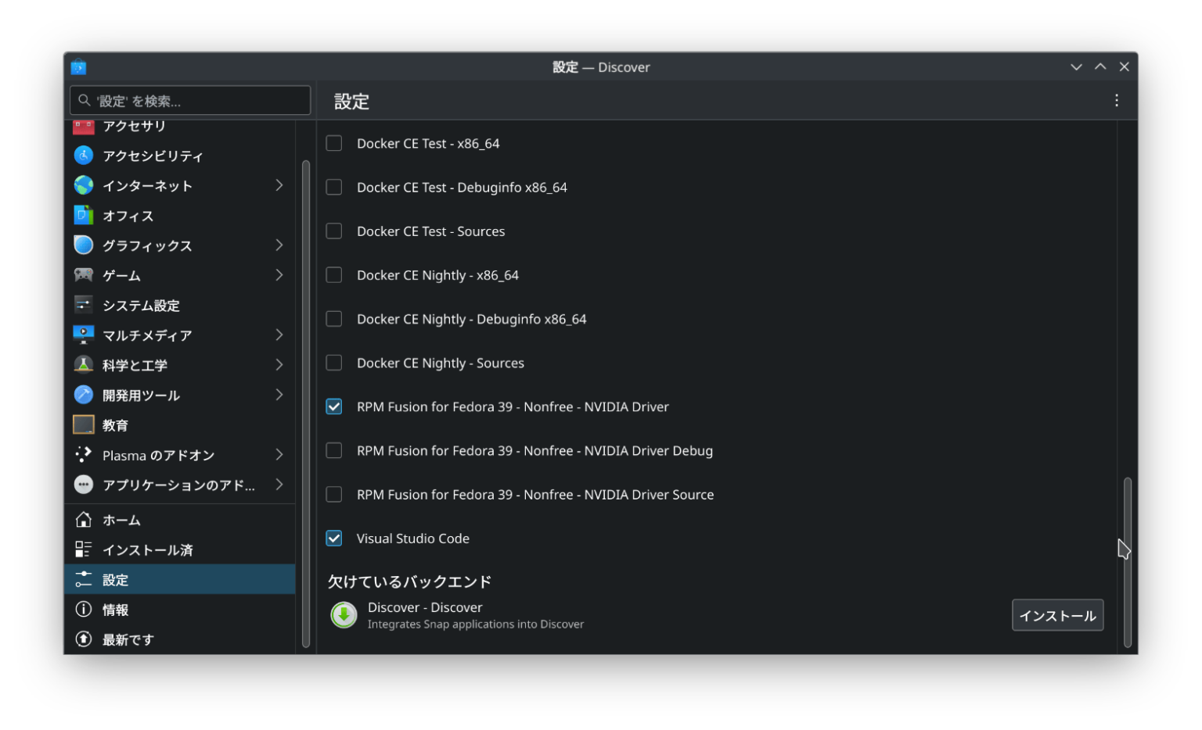Click the Home house icon

[84, 520]
